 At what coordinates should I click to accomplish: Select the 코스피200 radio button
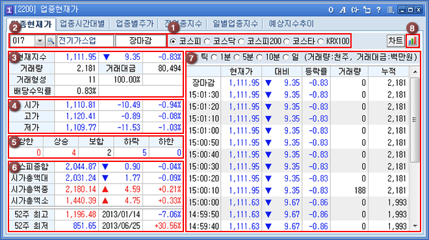click(241, 42)
